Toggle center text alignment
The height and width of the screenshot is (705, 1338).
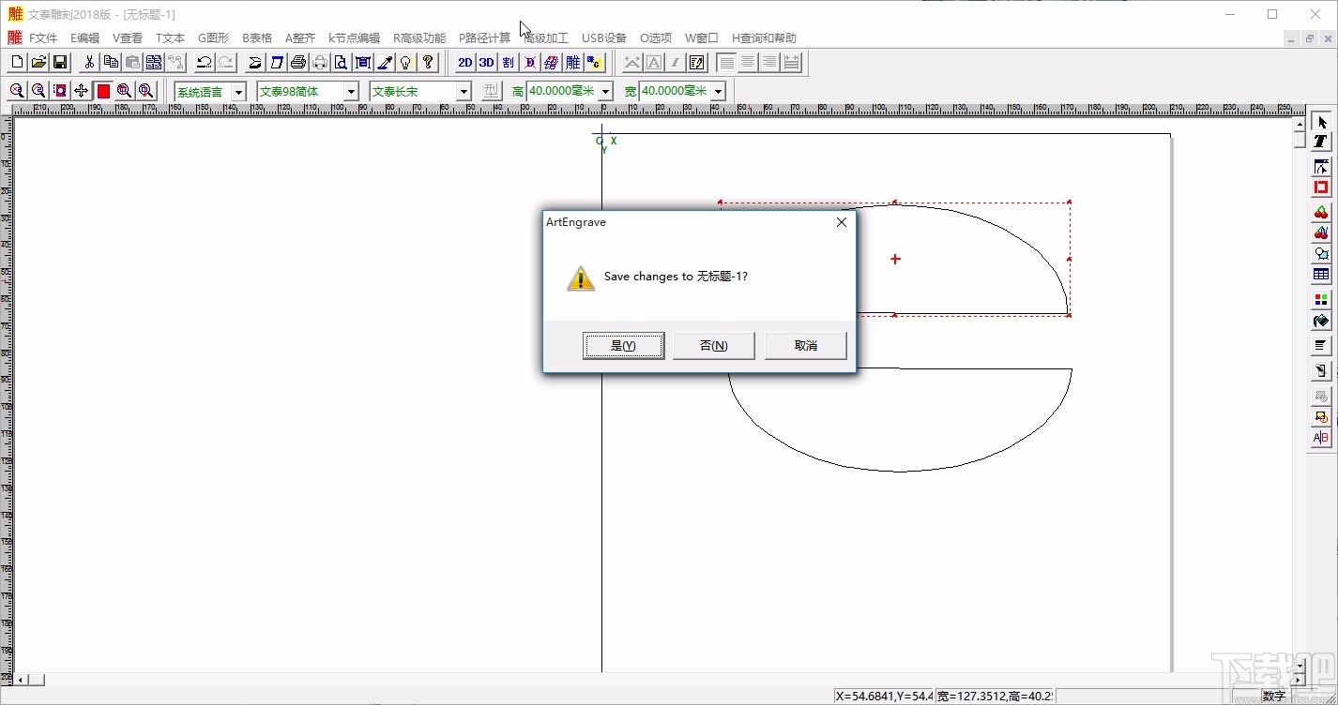[748, 63]
